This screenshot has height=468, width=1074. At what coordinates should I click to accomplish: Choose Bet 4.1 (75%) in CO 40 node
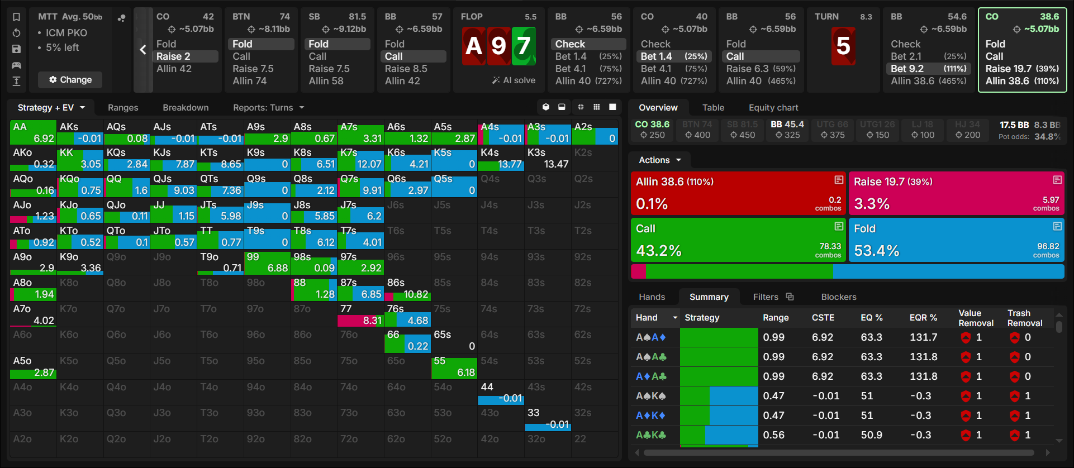click(674, 69)
